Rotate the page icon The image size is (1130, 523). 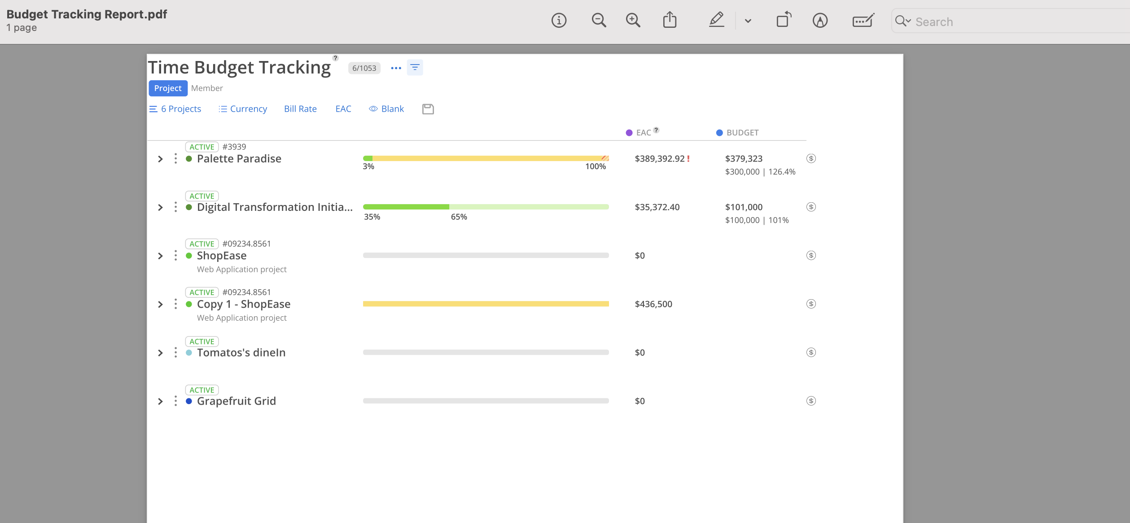click(784, 20)
